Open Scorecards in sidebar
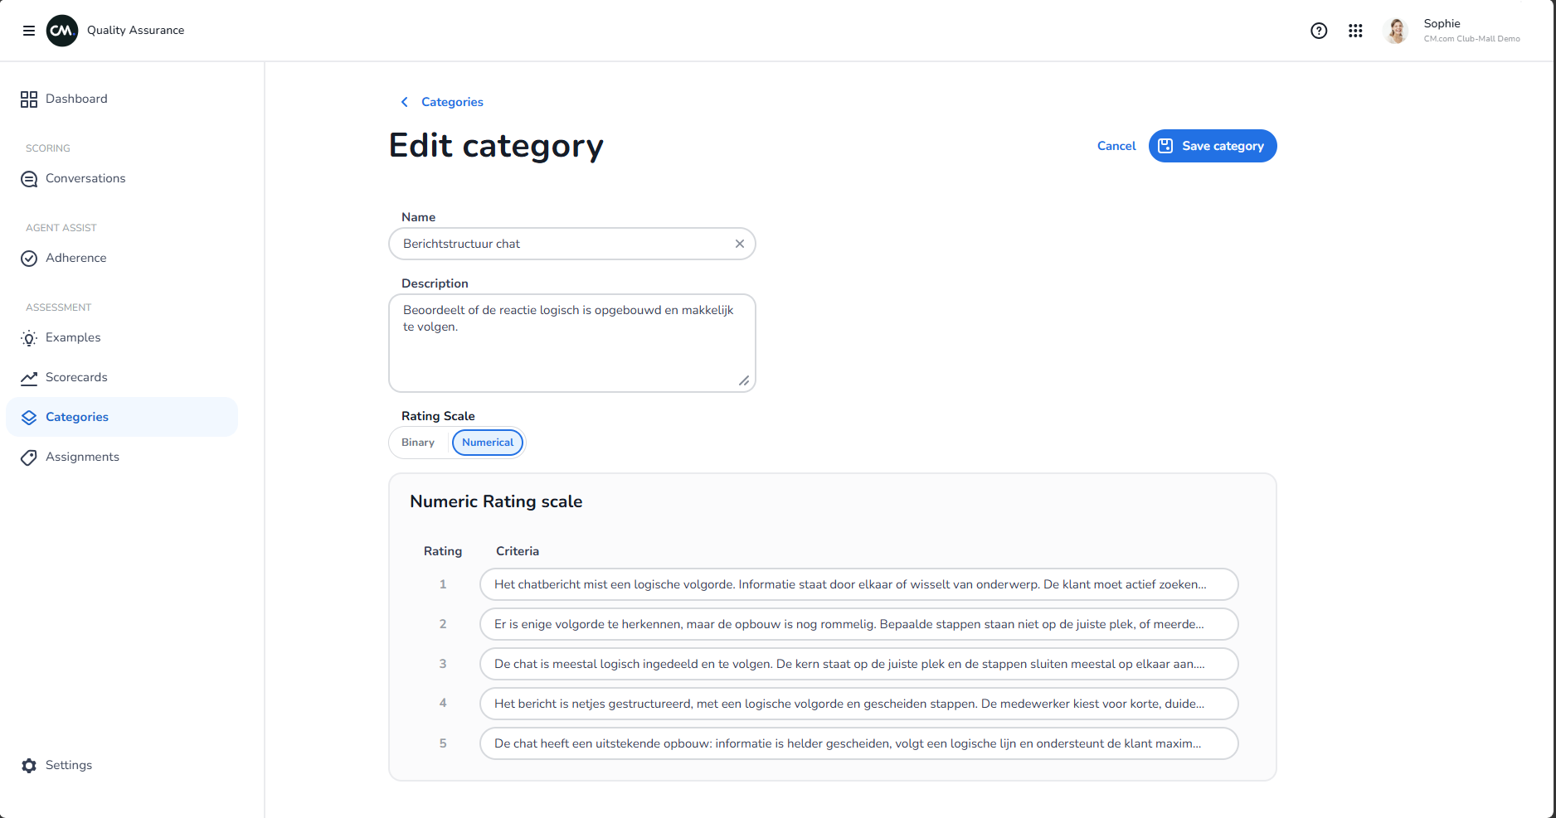Screen dimensions: 1556x818 122,377
